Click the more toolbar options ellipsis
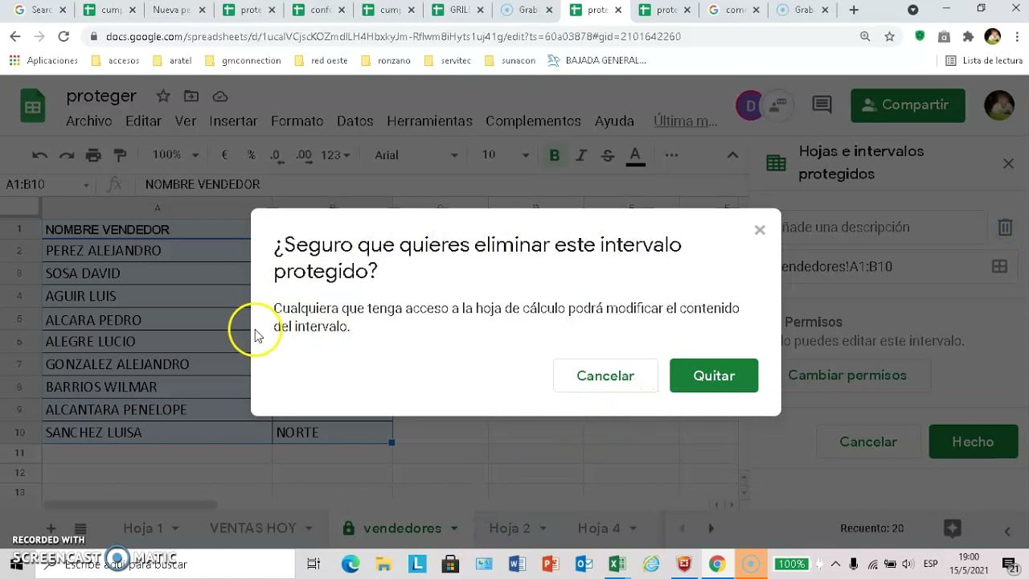Screen dimensions: 1029x579 click(x=671, y=155)
